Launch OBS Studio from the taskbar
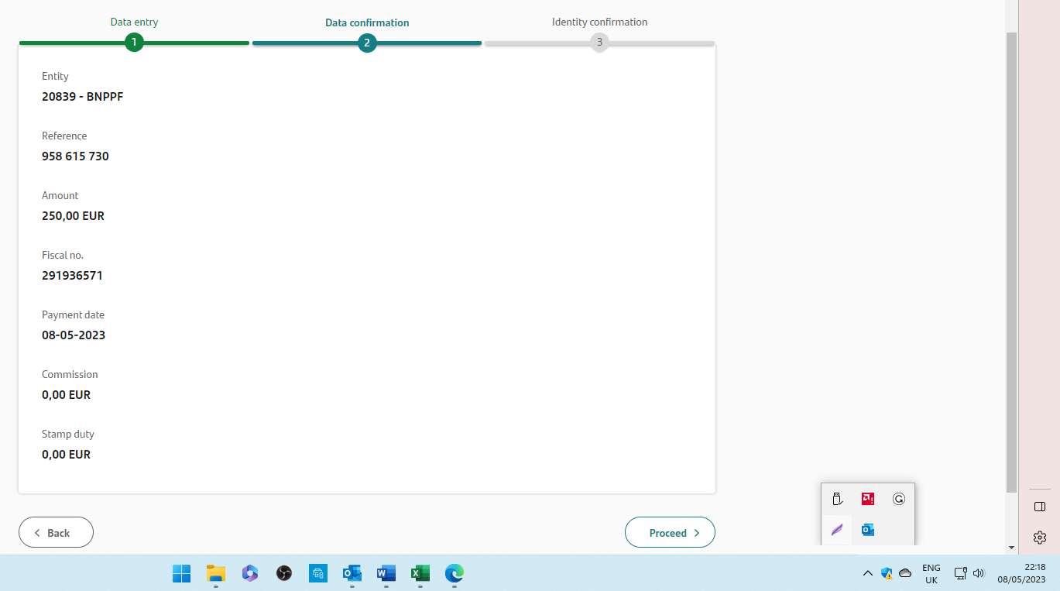Image resolution: width=1060 pixels, height=591 pixels. (x=283, y=573)
